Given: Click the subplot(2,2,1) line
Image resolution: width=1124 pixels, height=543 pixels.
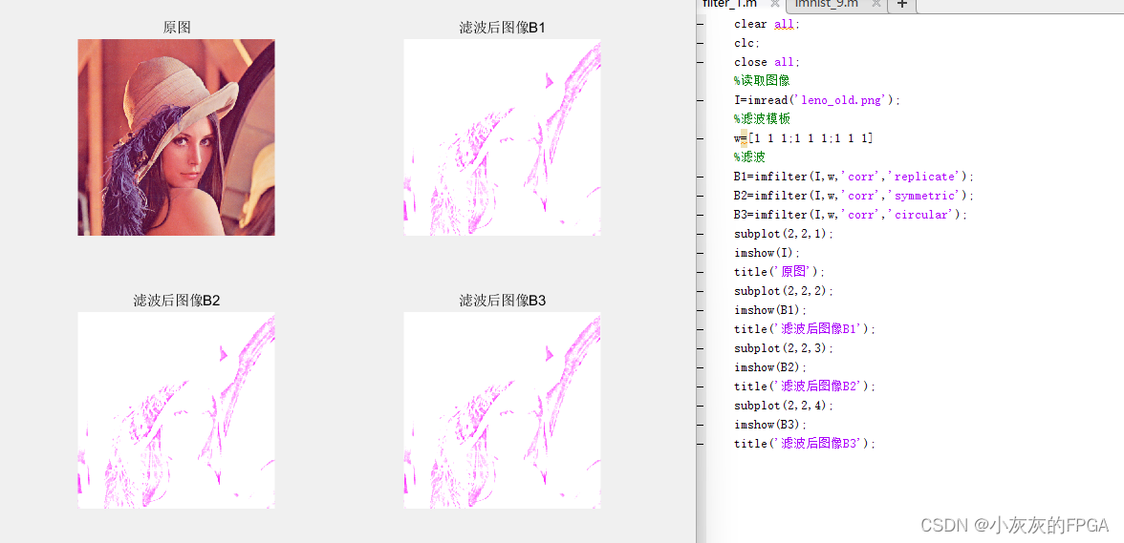Looking at the screenshot, I should click(784, 234).
